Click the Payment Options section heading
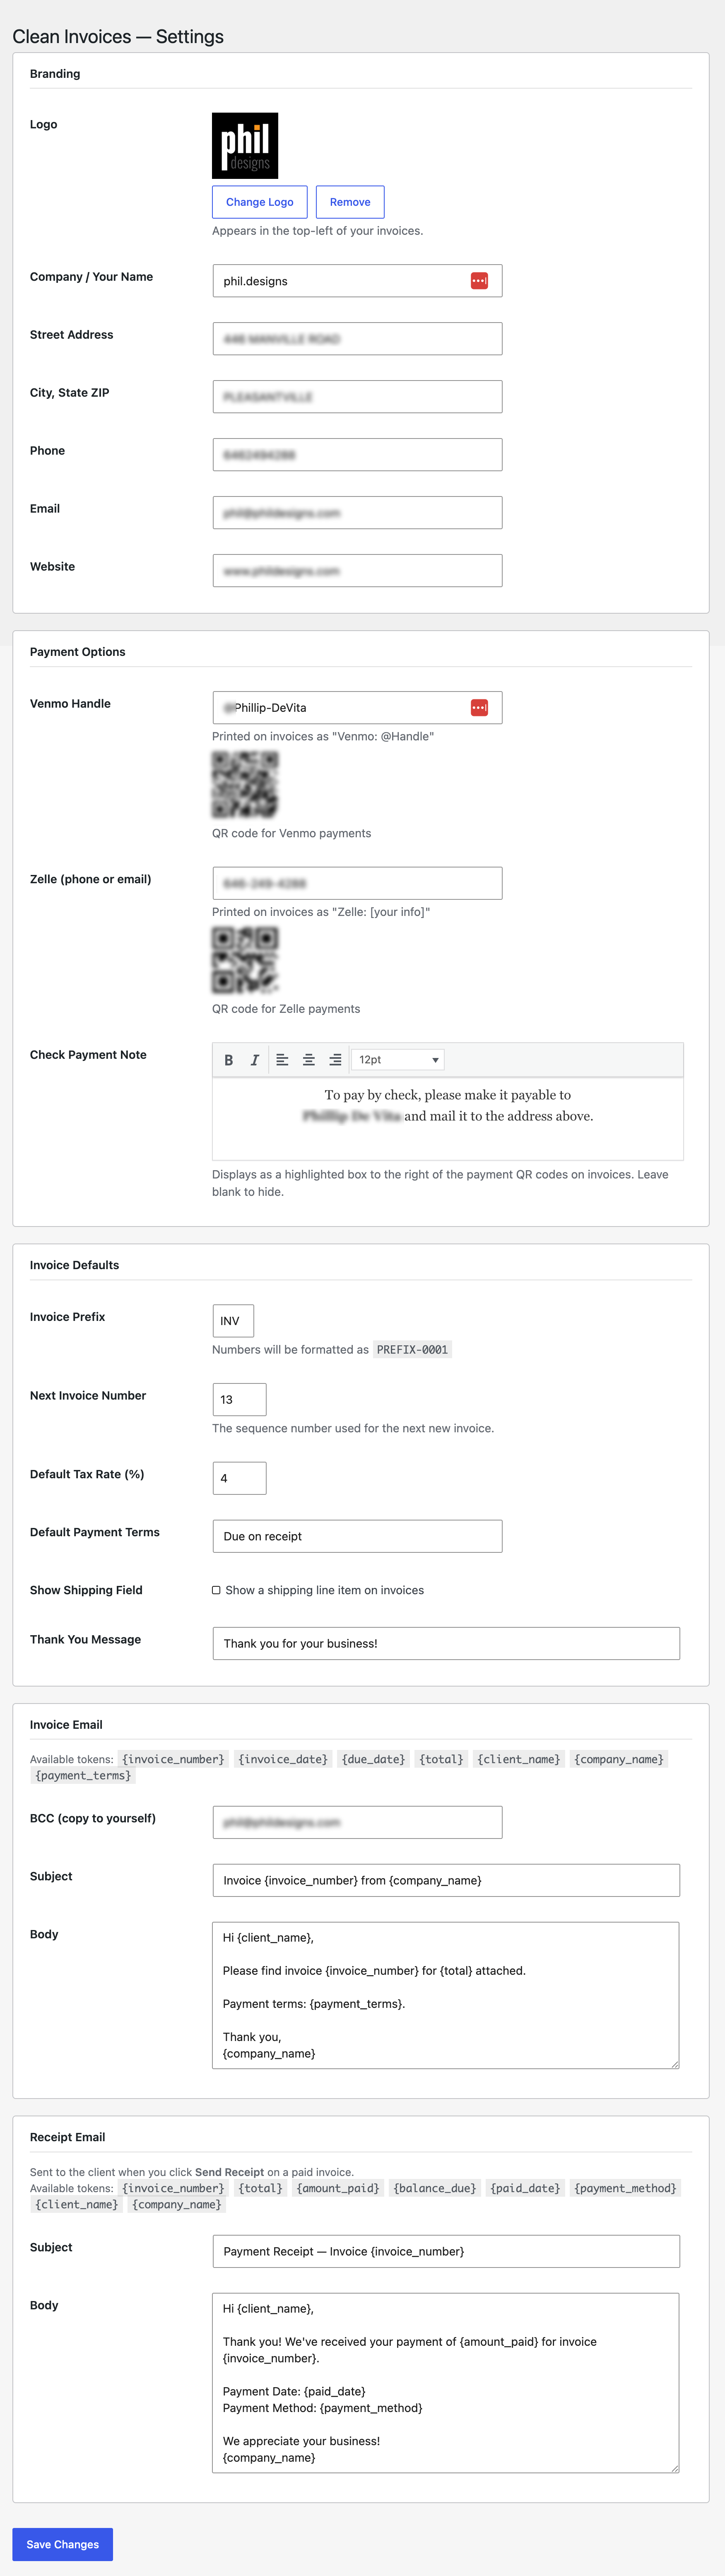 78,652
